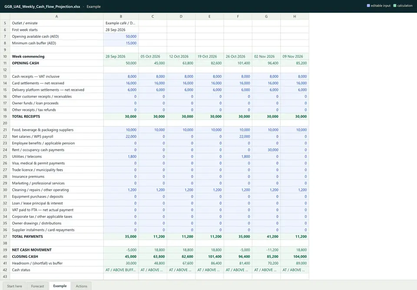
Task: Select column H header
Action: tap(295, 17)
